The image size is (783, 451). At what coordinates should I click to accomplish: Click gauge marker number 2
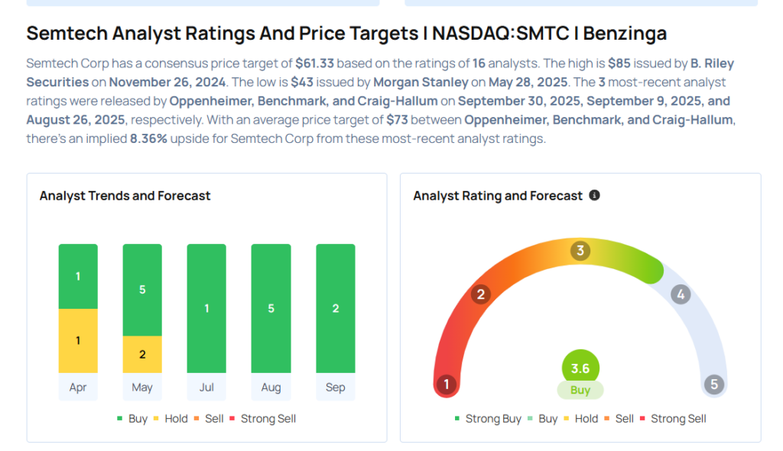coord(481,294)
